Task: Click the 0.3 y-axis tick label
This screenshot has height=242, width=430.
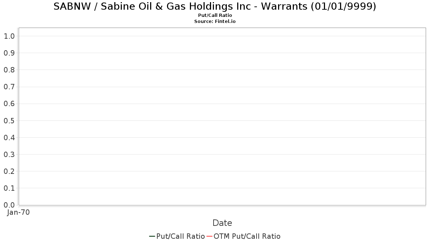Action: coord(9,155)
